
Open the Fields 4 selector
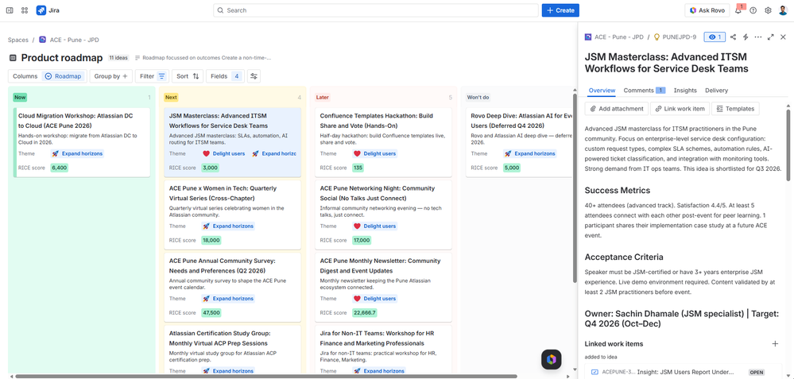point(225,76)
